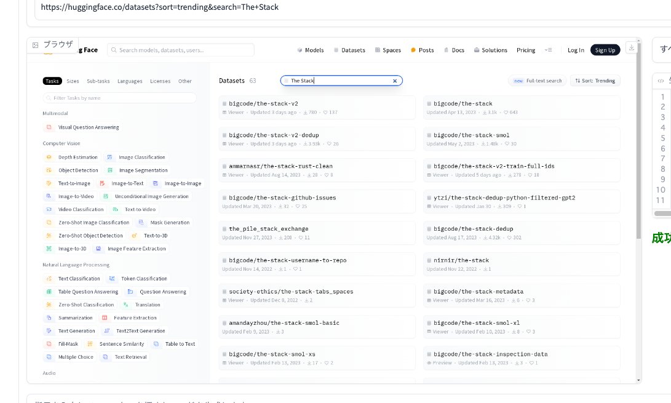
Task: Toggle the Image Segmentation task filter
Action: (x=137, y=170)
